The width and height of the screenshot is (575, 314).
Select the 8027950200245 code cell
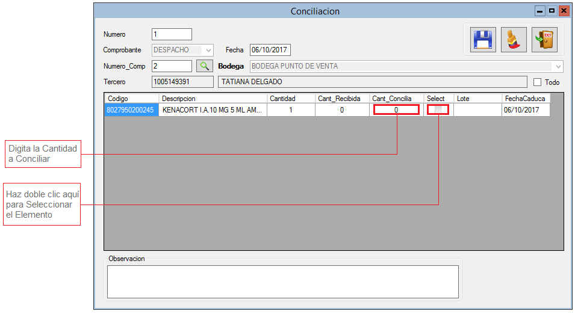(131, 110)
